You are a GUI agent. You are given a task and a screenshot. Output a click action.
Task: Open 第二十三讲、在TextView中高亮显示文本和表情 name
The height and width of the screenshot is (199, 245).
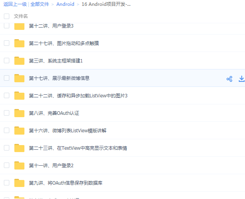pyautogui.click(x=78, y=148)
